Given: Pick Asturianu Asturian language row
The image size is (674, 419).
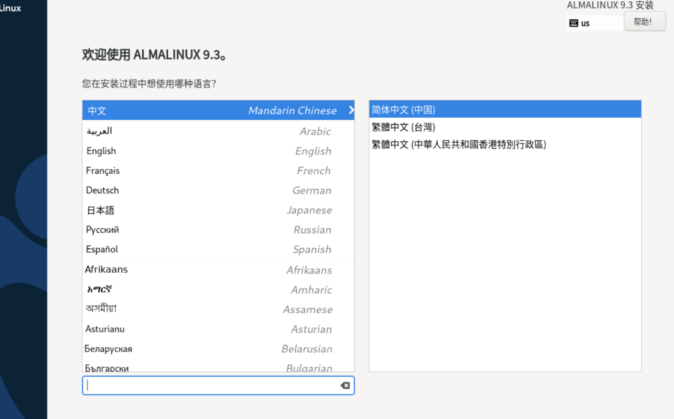Looking at the screenshot, I should point(218,329).
